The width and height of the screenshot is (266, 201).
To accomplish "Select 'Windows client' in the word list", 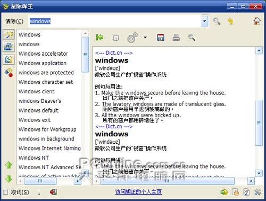I will point(37,91).
